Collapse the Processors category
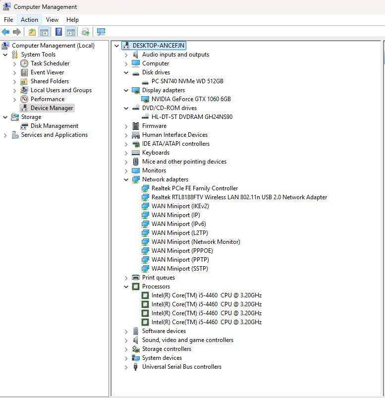The width and height of the screenshot is (385, 398). coord(126,286)
